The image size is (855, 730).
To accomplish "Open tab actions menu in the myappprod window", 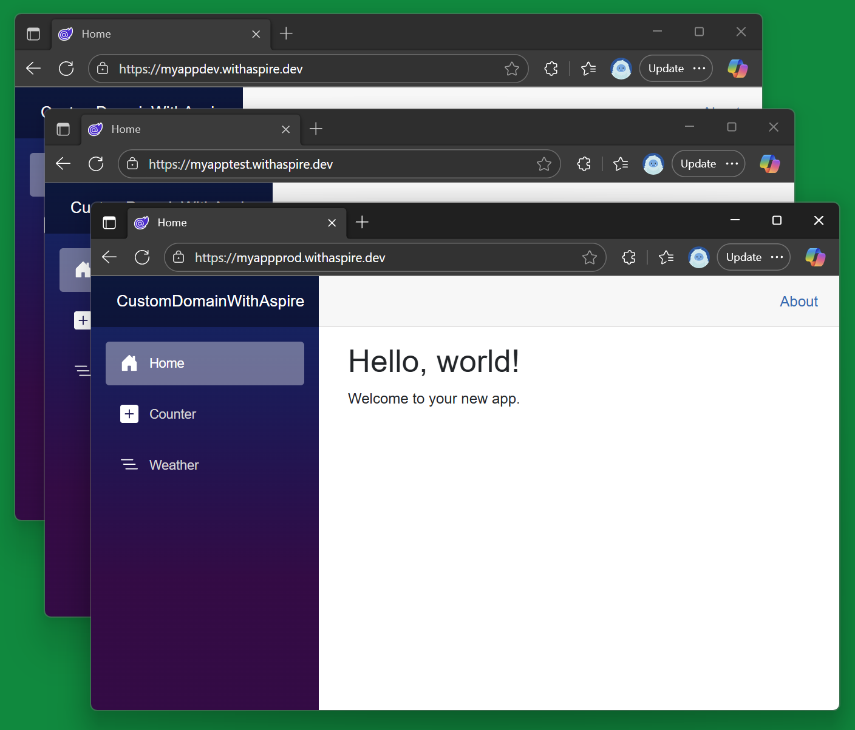I will (x=109, y=223).
